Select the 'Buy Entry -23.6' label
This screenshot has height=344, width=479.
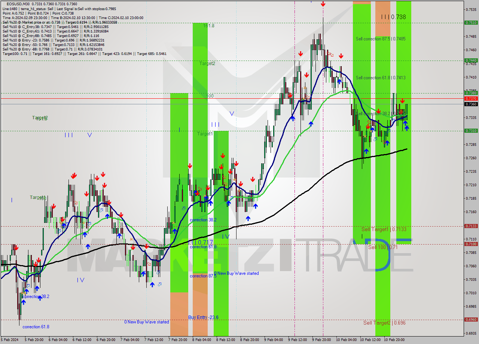[x=203, y=317]
